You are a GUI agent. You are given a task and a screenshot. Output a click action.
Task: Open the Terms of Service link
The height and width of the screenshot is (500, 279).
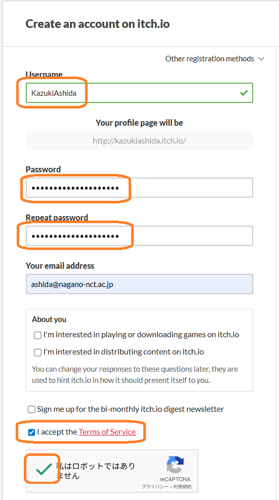[x=107, y=432]
